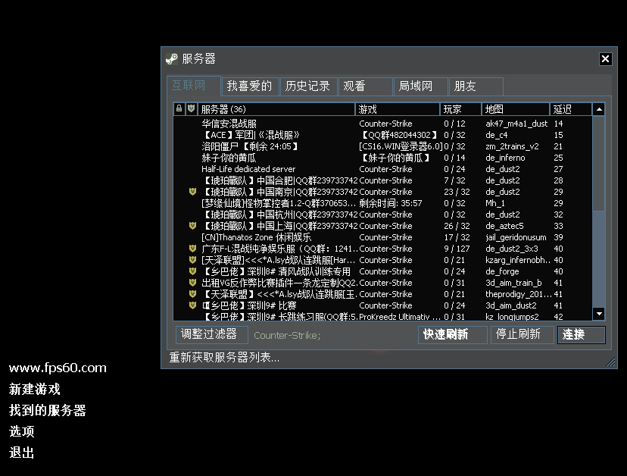Click the Counter-Strike; filter text
Screen dimensions: 627x476
pos(287,336)
